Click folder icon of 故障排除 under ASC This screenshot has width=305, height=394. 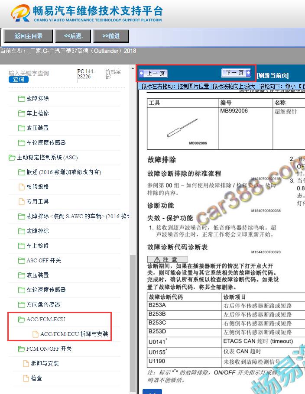[21, 231]
